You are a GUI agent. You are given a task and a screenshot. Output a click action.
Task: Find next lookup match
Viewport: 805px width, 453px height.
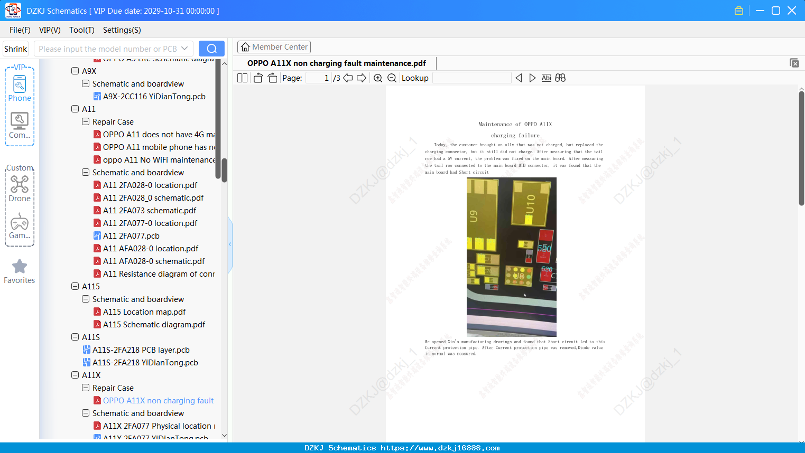tap(532, 78)
